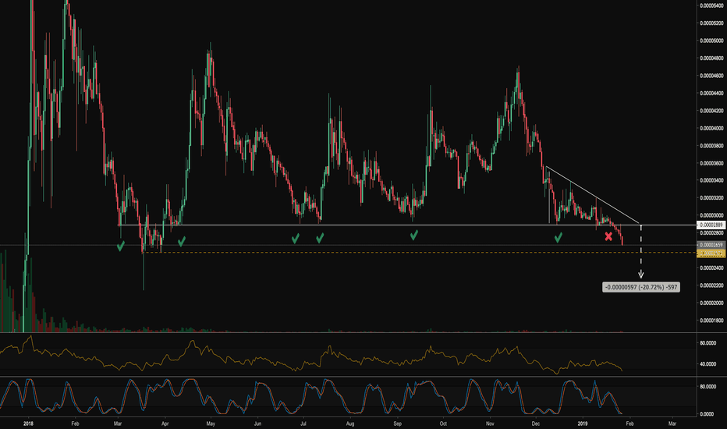Click the 0.00005000 price axis label

click(x=712, y=41)
